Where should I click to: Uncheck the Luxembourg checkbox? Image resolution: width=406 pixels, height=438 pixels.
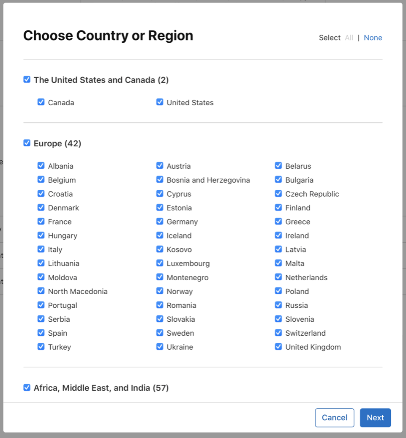(160, 263)
